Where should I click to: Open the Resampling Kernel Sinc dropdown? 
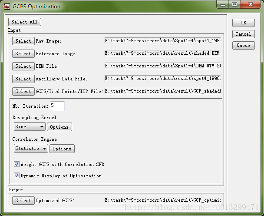point(30,126)
